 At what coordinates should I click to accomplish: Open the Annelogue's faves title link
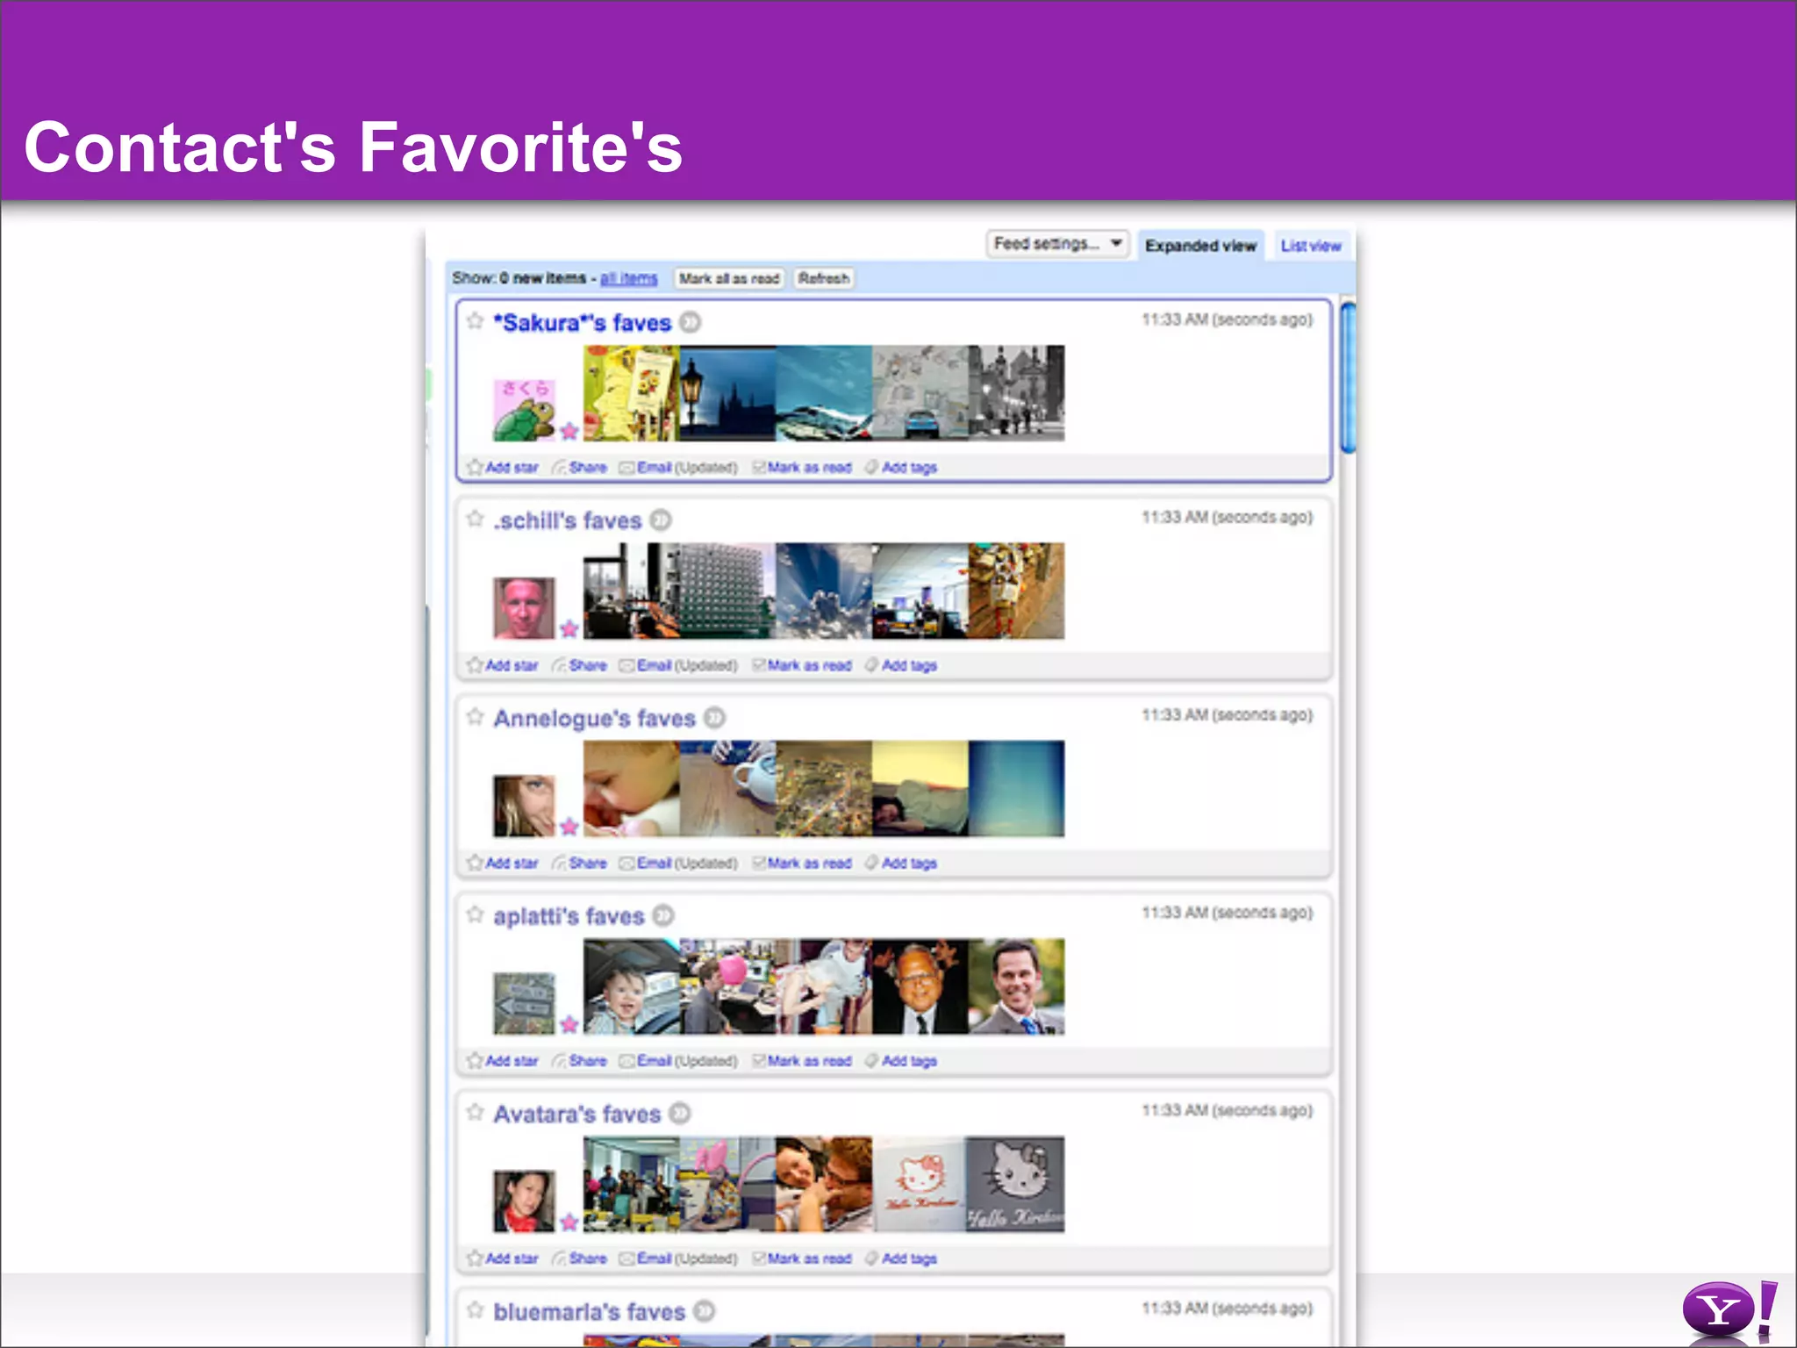pos(595,718)
